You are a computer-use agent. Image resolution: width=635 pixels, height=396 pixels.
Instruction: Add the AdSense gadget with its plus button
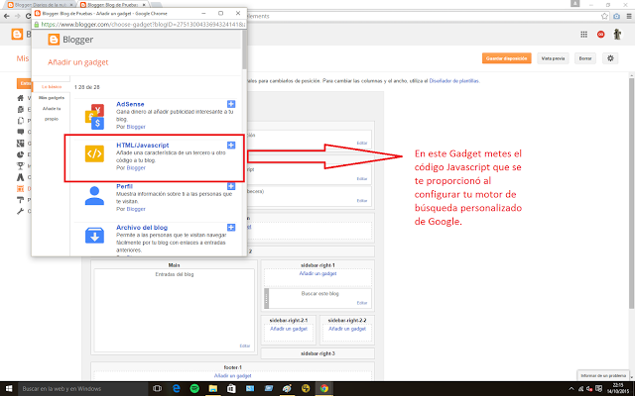pos(231,104)
